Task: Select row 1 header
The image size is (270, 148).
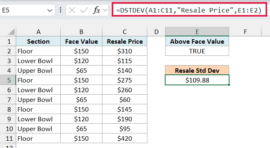Action: click(x=8, y=41)
